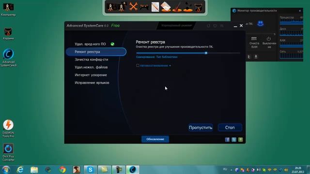Click the blue smiley PC status icon
This screenshot has height=174, width=310.
[x=261, y=24]
